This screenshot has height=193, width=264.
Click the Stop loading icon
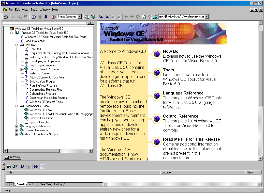coord(138,17)
